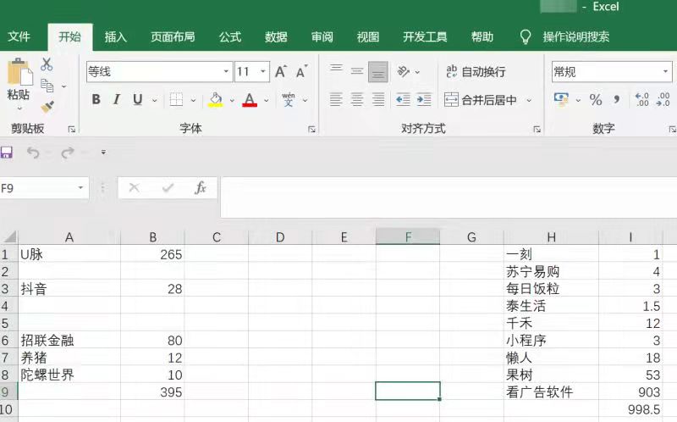The height and width of the screenshot is (422, 677).
Task: Open the wén phonetic guide tool
Action: tap(289, 100)
